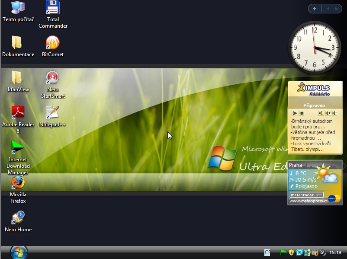Launch the Nero StartSmart shortcut
The image size is (347, 259).
(53, 84)
